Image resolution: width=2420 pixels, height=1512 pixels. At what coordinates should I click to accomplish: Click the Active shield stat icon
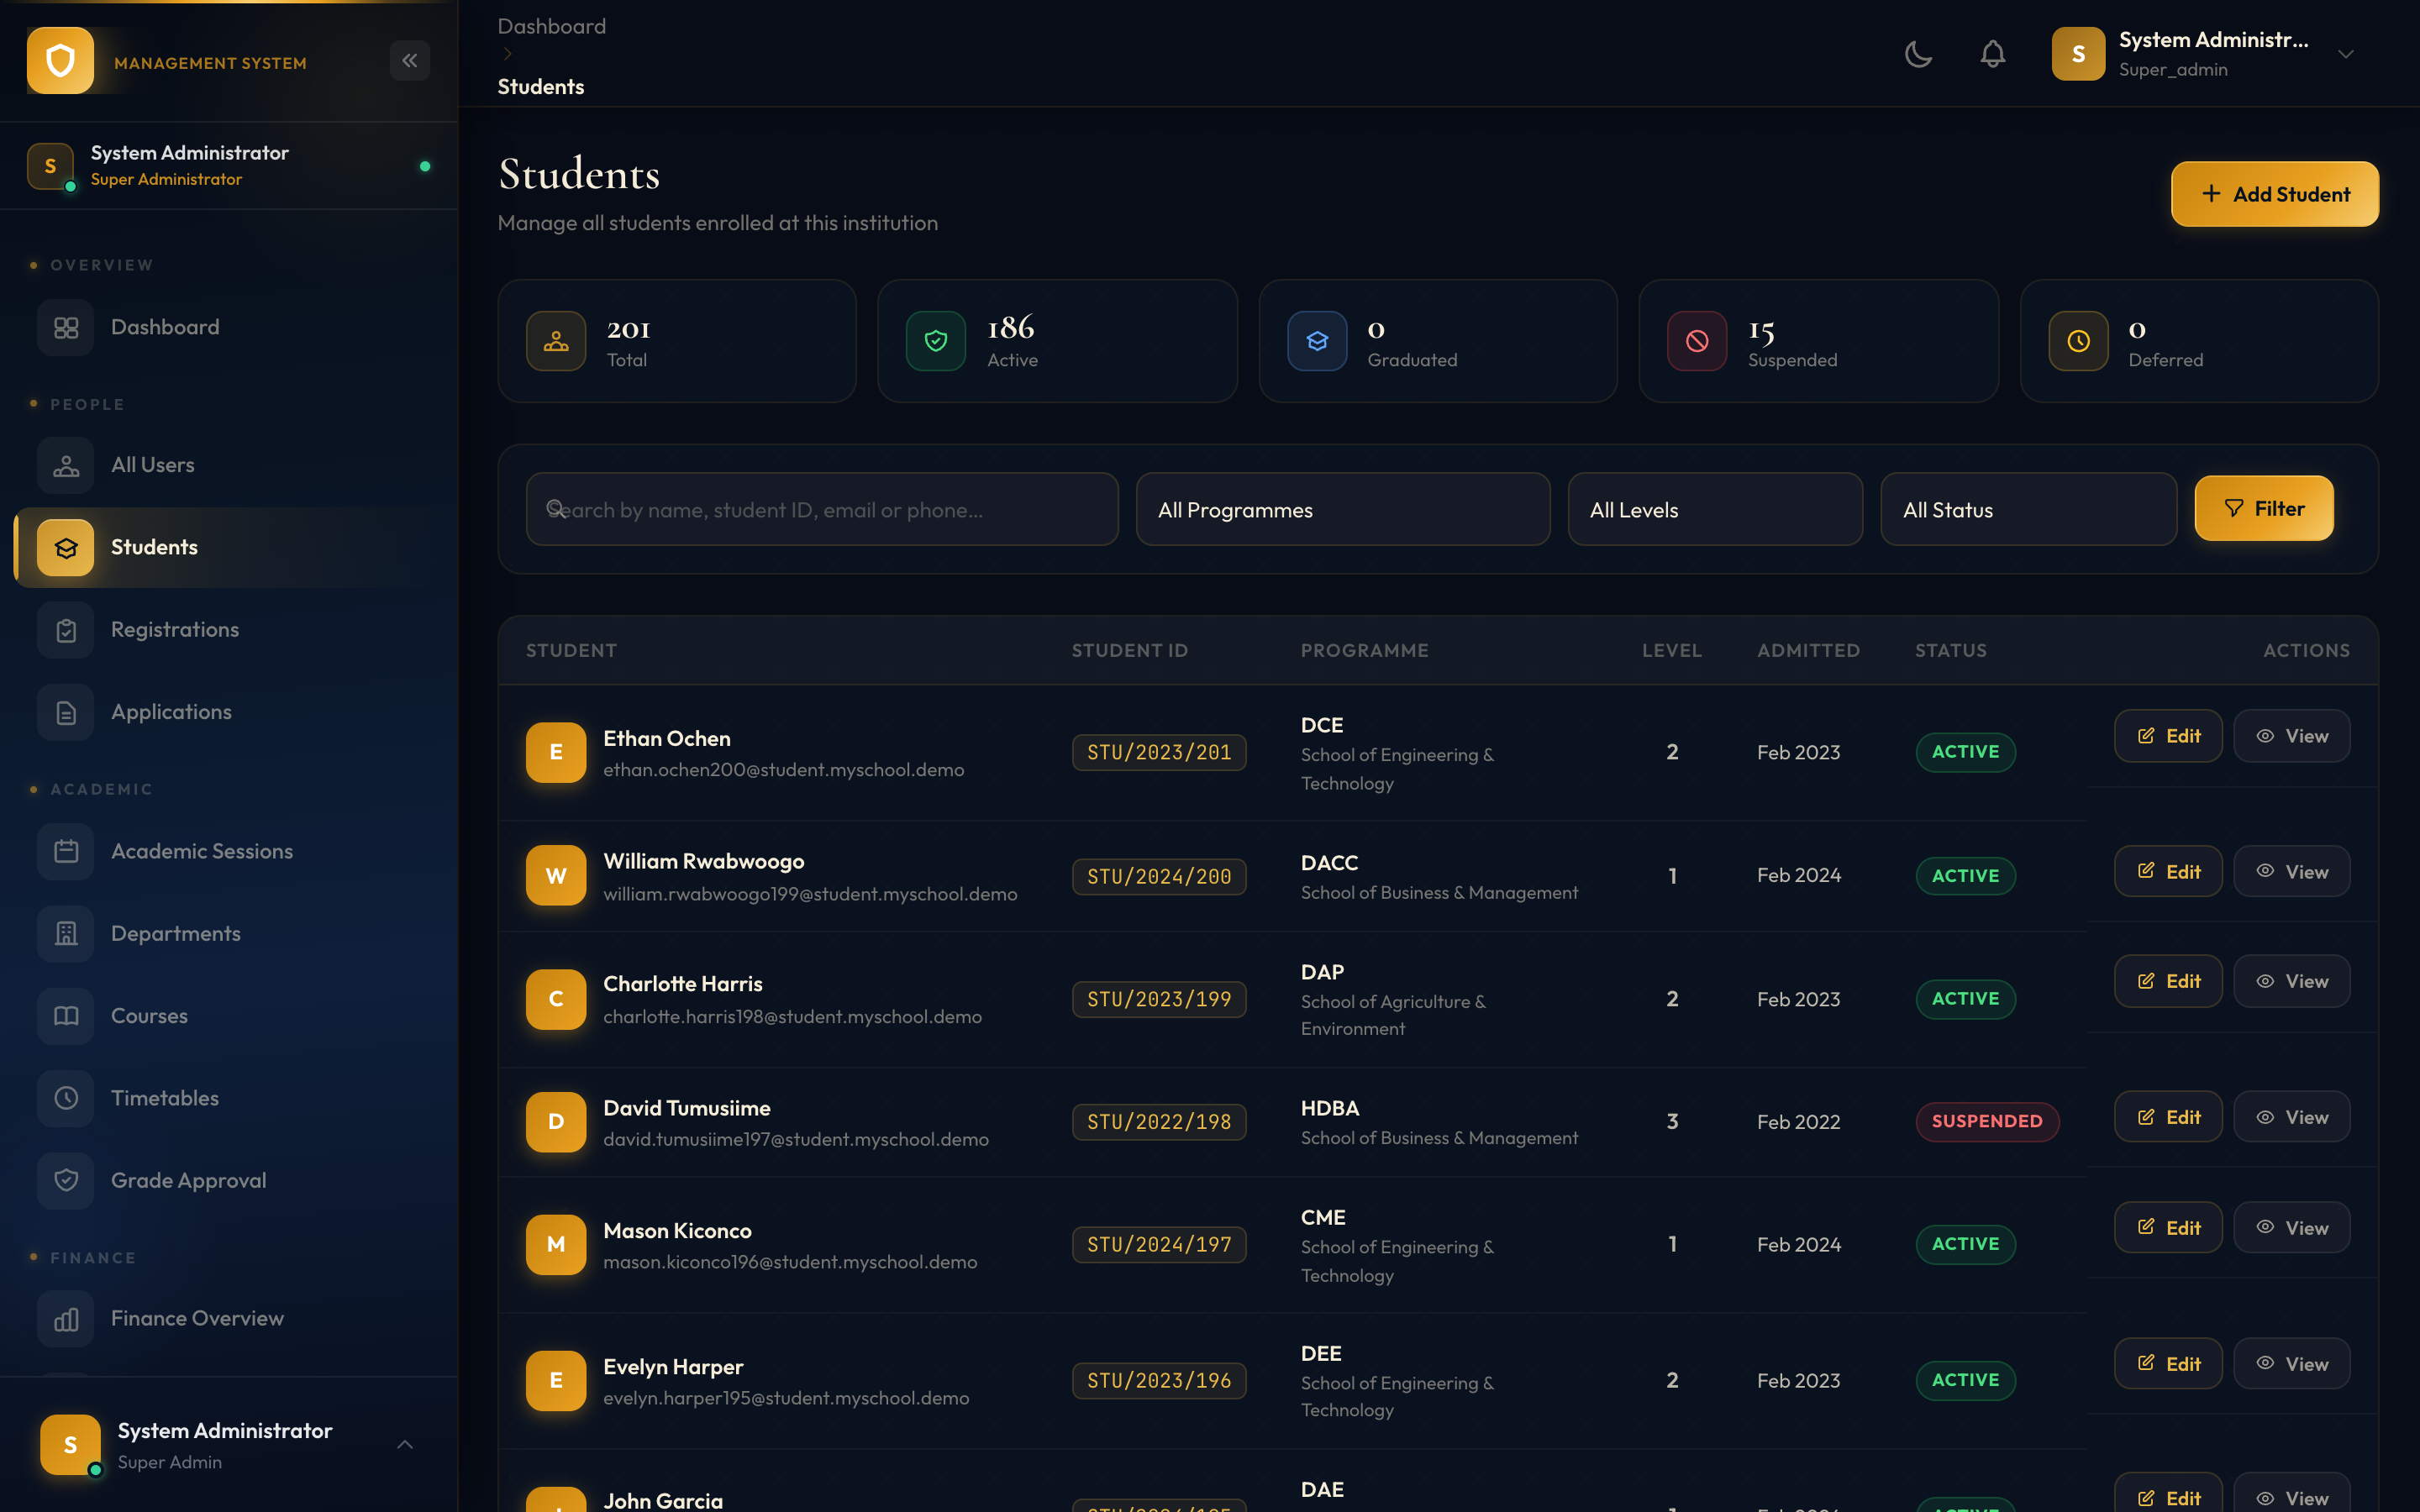pos(936,341)
